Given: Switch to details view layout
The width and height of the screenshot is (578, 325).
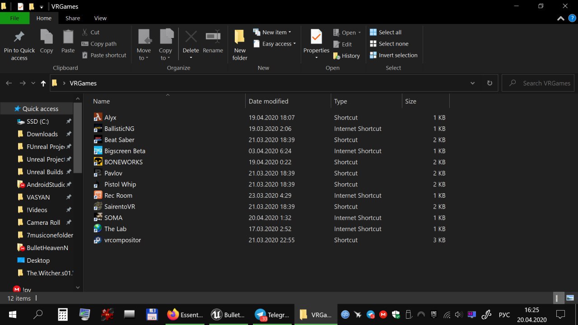Looking at the screenshot, I should (558, 298).
